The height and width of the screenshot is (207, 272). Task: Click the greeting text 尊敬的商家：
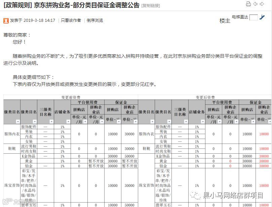tap(17, 35)
